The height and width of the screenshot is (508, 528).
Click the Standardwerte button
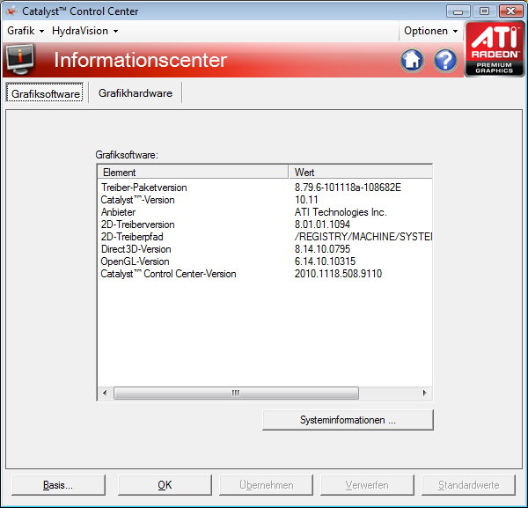[x=468, y=485]
